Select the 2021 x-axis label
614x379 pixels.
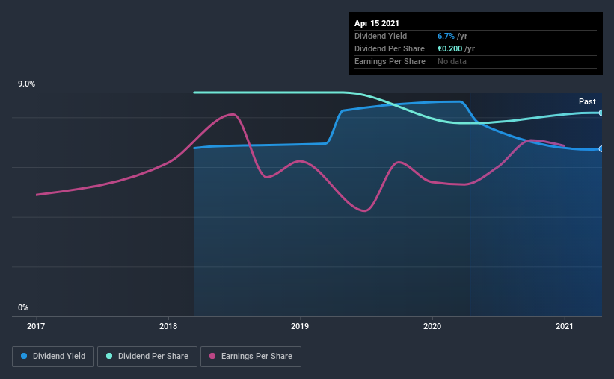click(565, 326)
